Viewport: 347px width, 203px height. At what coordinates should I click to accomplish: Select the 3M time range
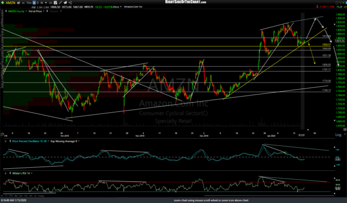[21, 196]
